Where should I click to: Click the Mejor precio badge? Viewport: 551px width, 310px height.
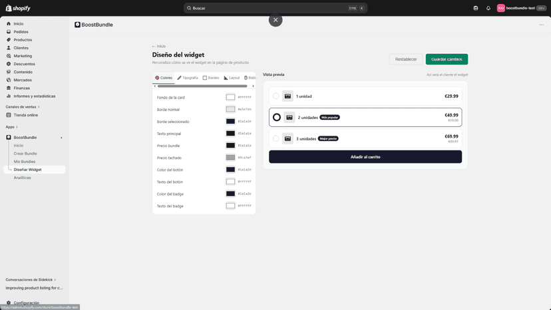pyautogui.click(x=328, y=138)
